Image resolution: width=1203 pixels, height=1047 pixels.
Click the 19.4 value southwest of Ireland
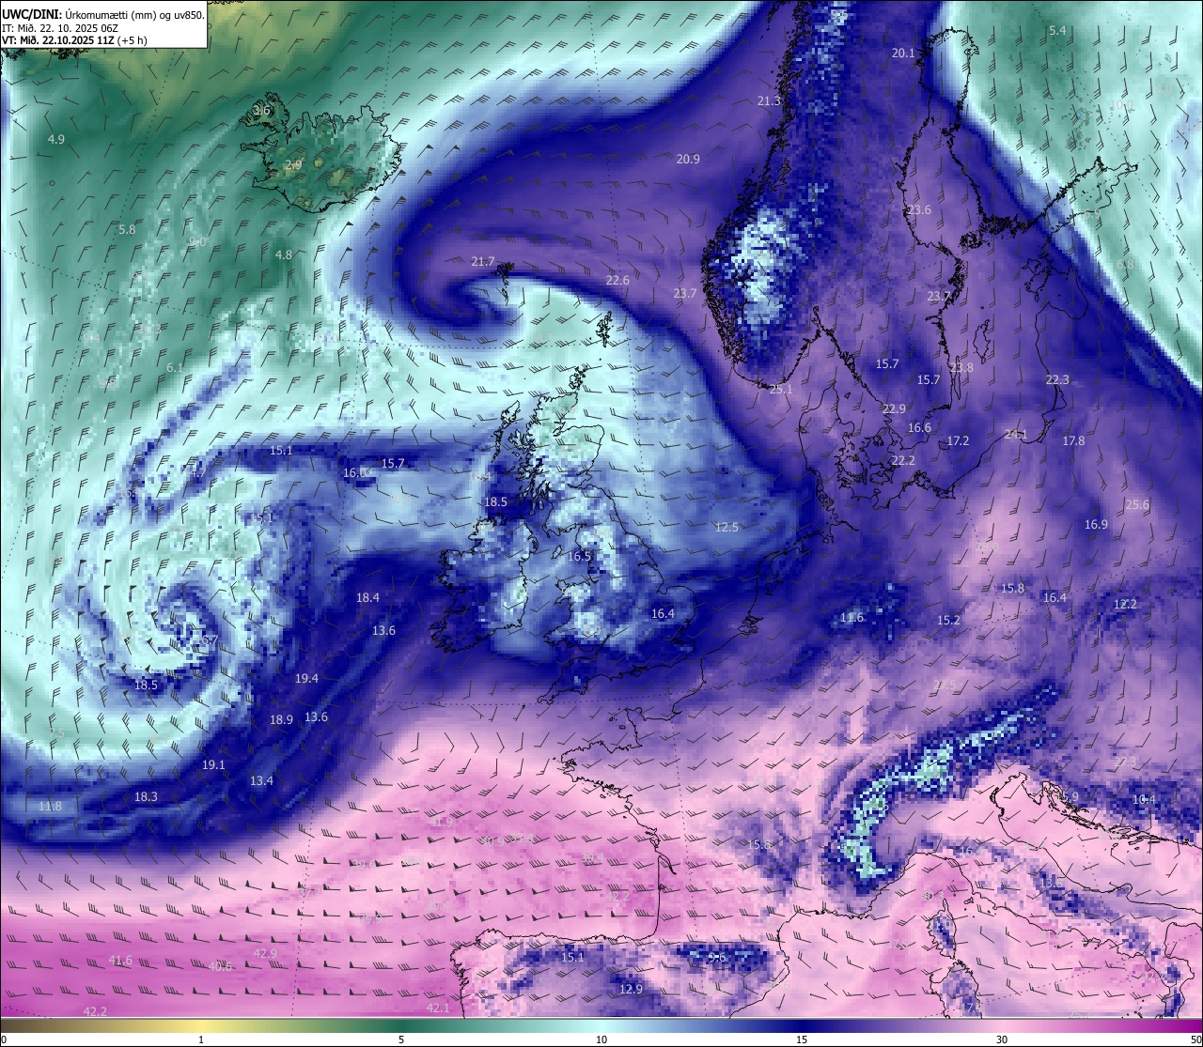click(306, 678)
